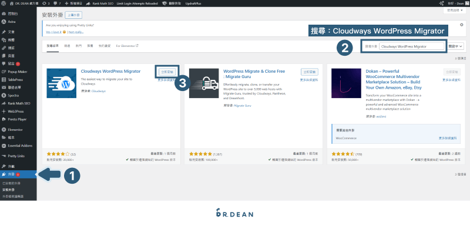Click the Cloudways WordPress Migrator plugin thumbnail
Viewport: 470px width, 226px height.
click(x=62, y=83)
